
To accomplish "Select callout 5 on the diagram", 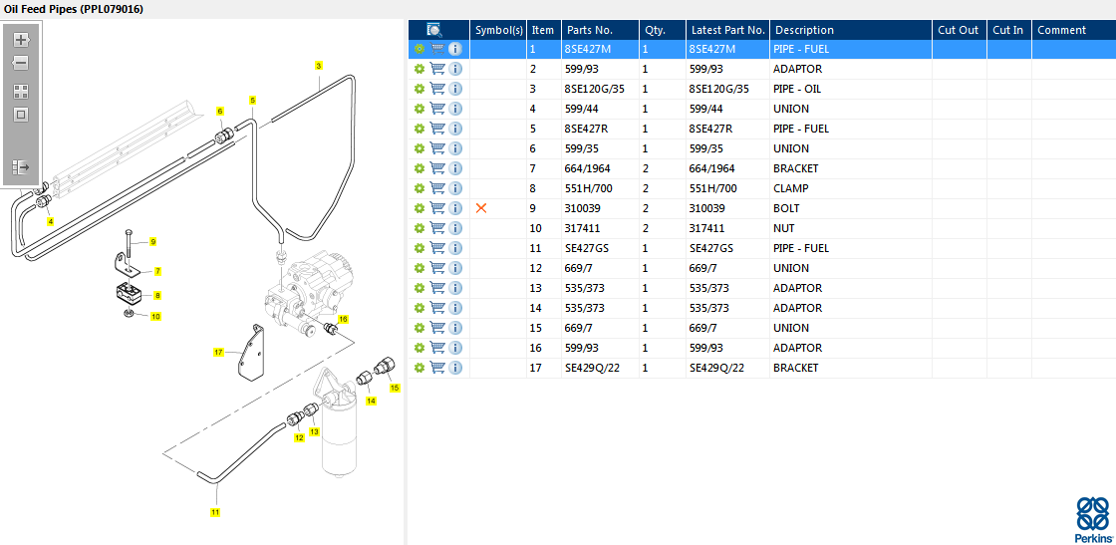I will pos(253,101).
